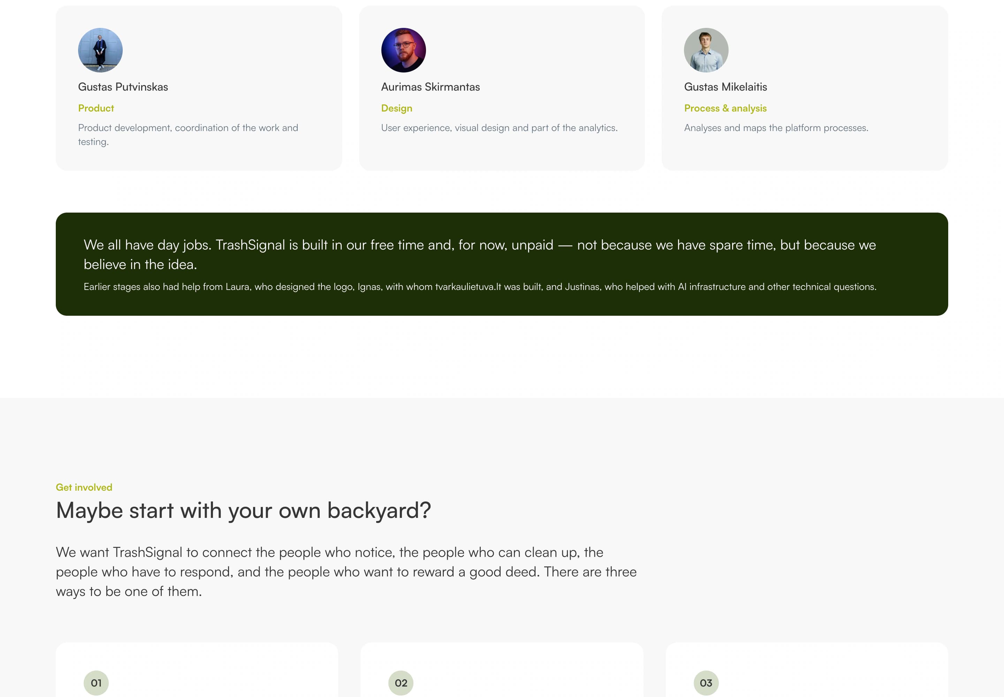Select the name Gustas Putvinskas
Image resolution: width=1004 pixels, height=697 pixels.
pyautogui.click(x=123, y=87)
